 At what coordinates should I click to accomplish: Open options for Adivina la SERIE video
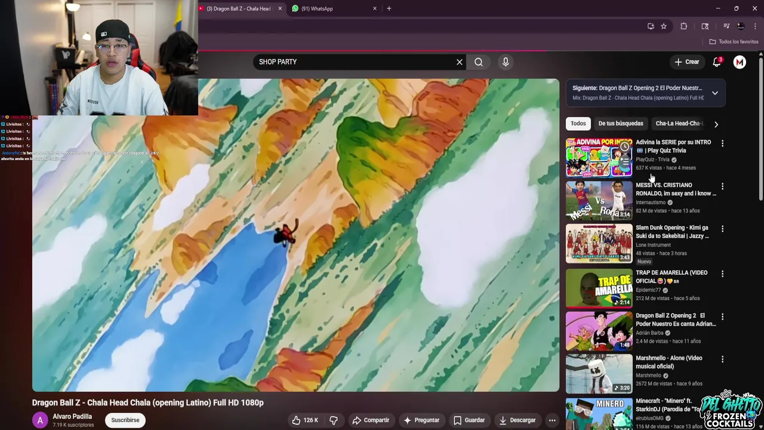722,144
